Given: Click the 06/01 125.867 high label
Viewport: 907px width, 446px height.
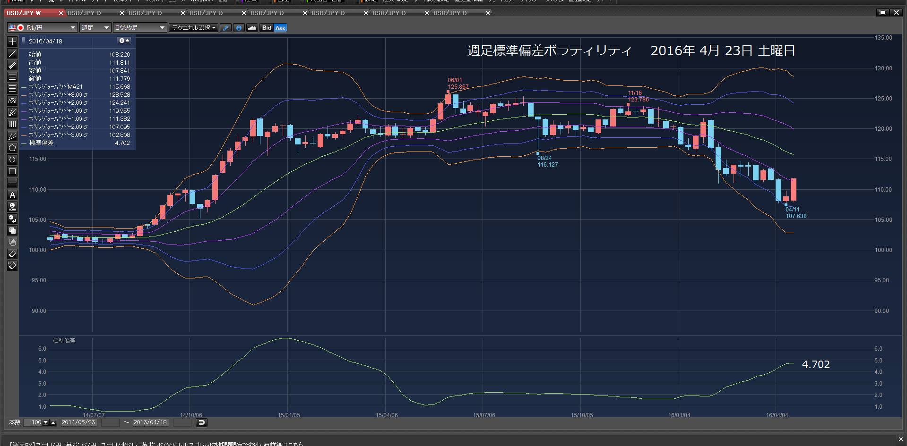Looking at the screenshot, I should (x=458, y=84).
